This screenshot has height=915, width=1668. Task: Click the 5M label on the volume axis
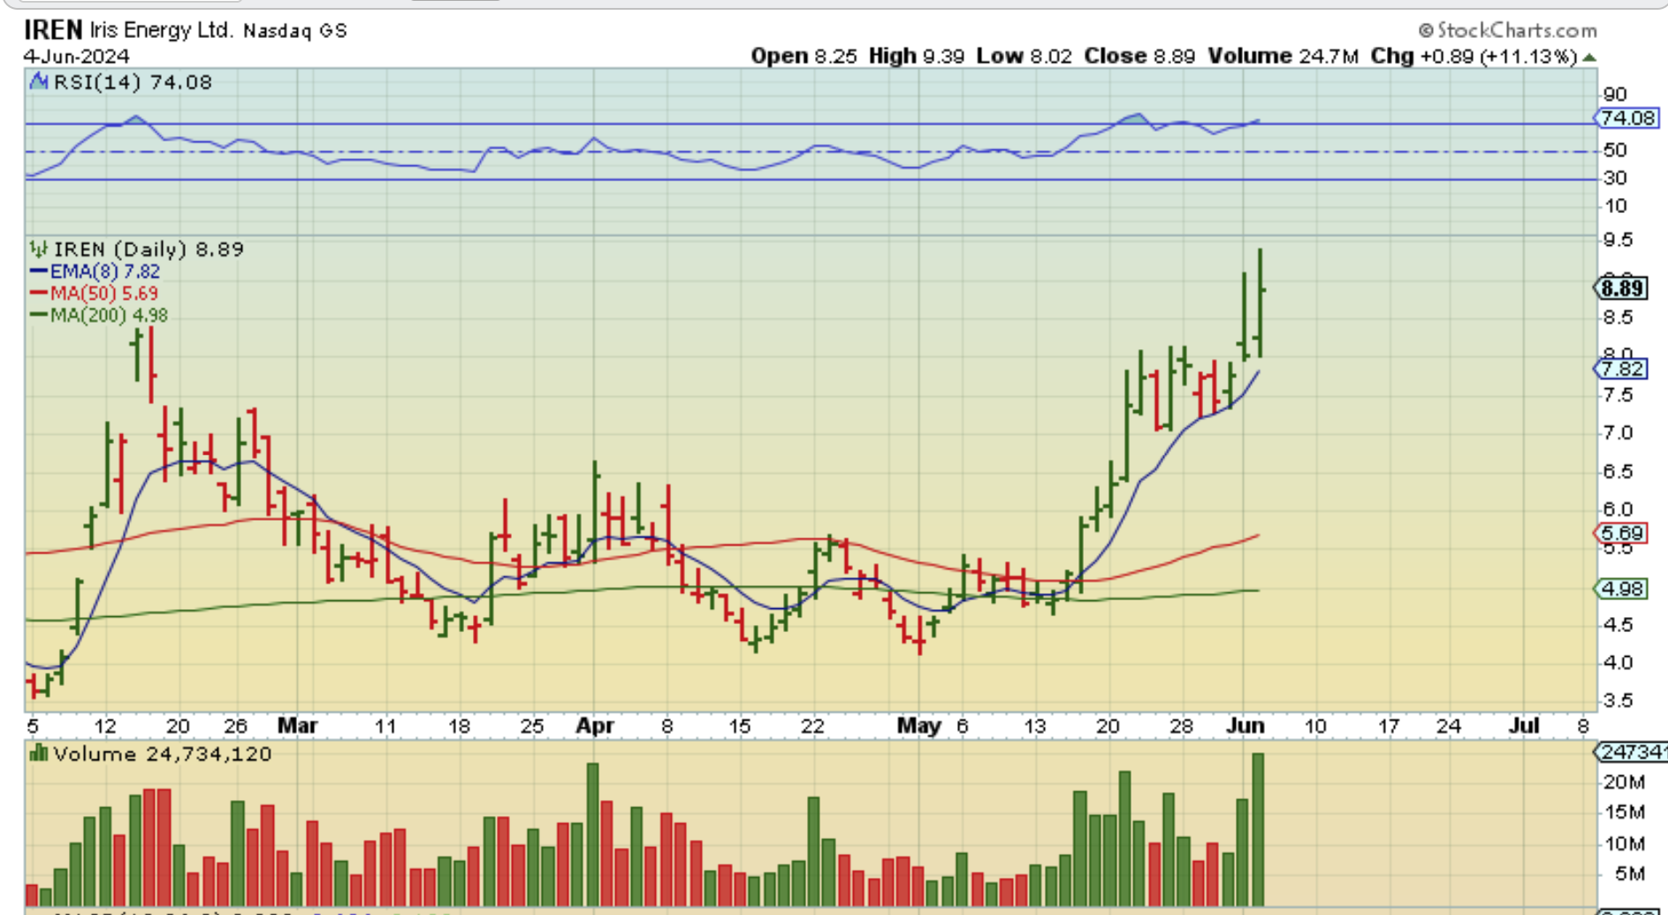click(1630, 874)
